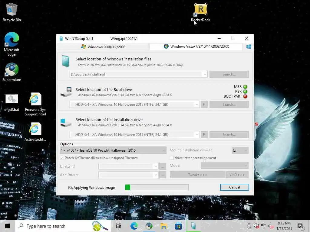This screenshot has height=232, width=310.
Task: Switch to Windows 2000/XP/2003 tab
Action: 103,47
